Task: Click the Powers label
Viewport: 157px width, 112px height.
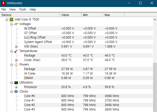Action: [x=24, y=64]
